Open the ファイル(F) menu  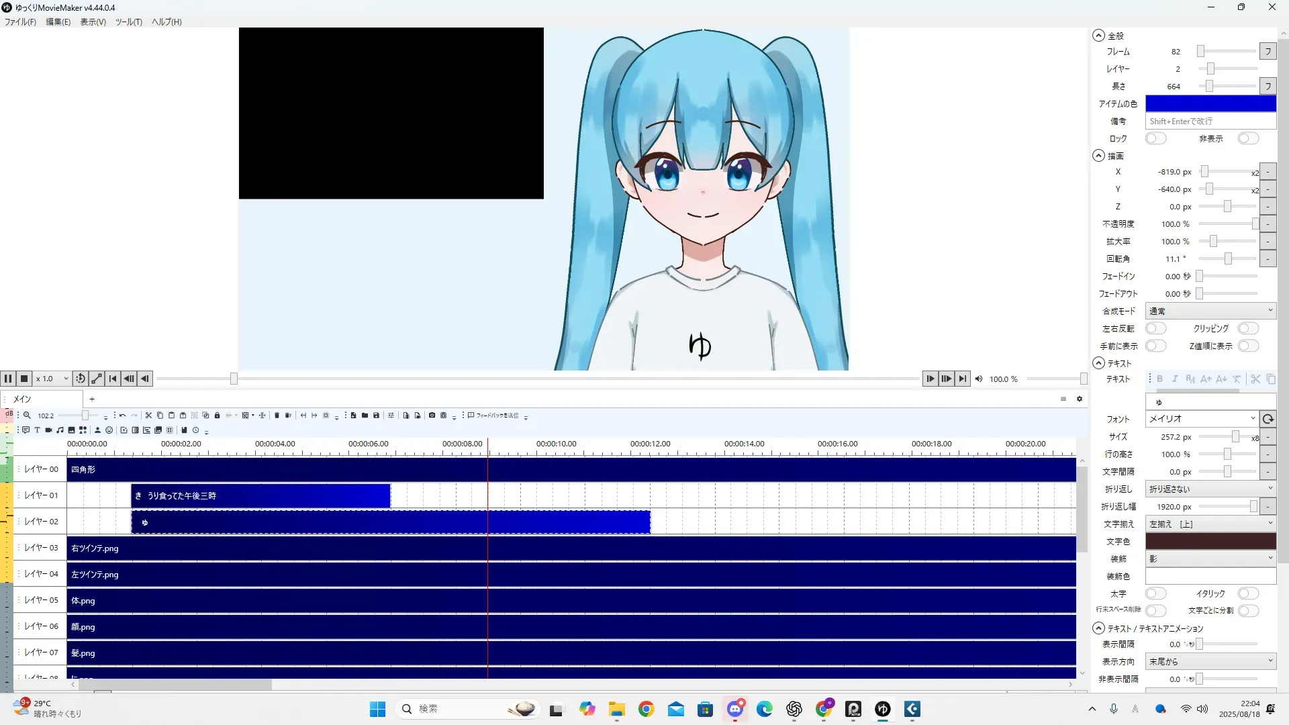coord(20,22)
